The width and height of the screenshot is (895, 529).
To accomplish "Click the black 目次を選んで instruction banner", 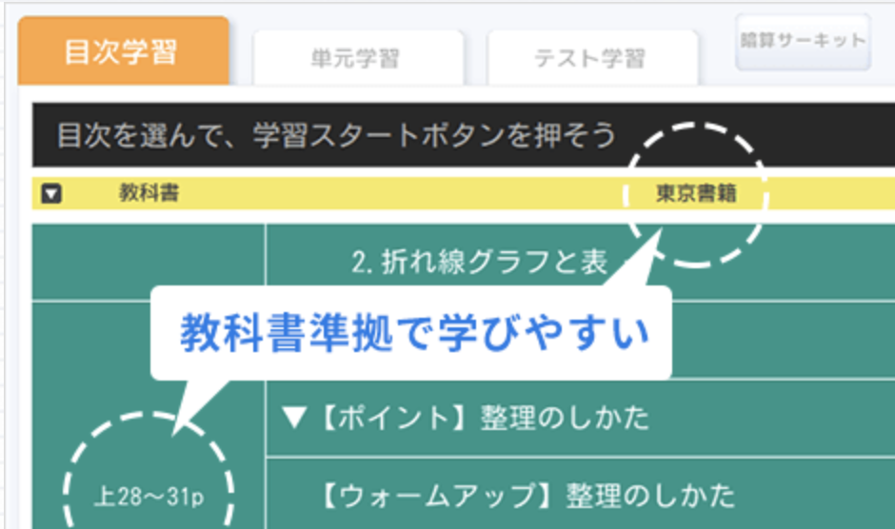I will coord(333,135).
